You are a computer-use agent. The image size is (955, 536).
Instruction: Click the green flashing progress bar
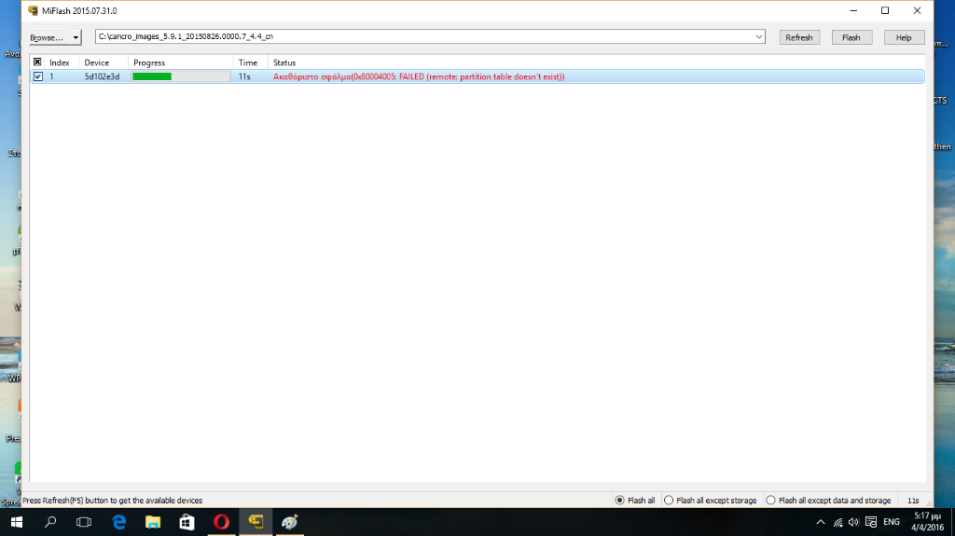pos(181,76)
